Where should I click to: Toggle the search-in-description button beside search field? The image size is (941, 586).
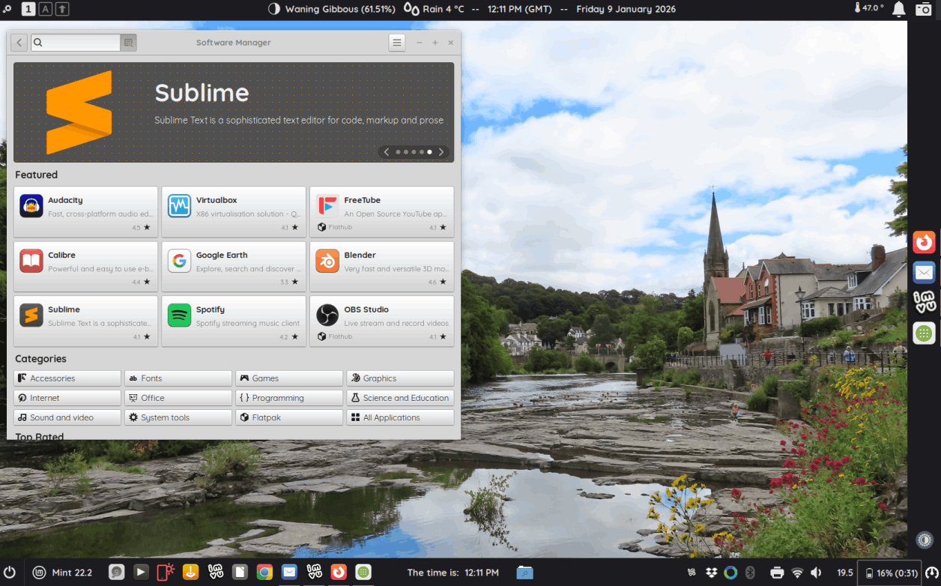(x=128, y=43)
